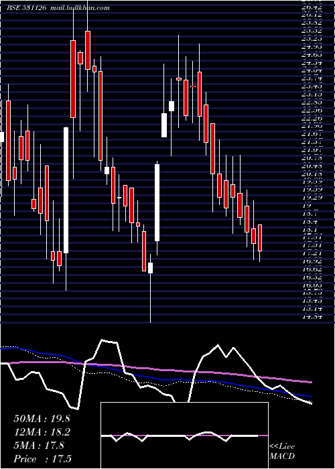The width and height of the screenshot is (335, 469).
Task: Click the 'BSE 531126' chart title text
Action: click(x=27, y=8)
